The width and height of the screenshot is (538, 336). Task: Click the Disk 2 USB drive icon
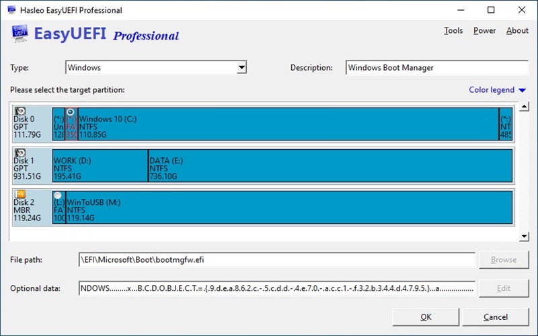point(20,194)
